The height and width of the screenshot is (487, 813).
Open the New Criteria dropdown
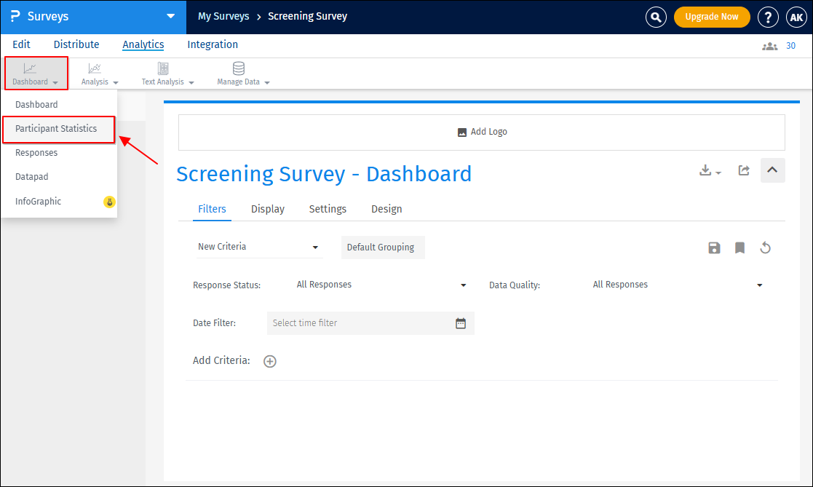pos(258,247)
